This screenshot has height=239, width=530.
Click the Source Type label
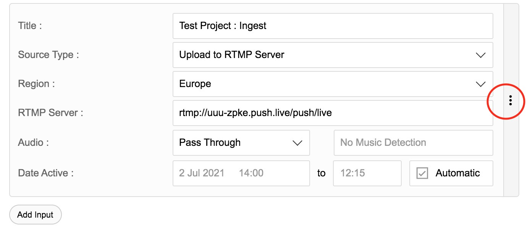(x=48, y=55)
